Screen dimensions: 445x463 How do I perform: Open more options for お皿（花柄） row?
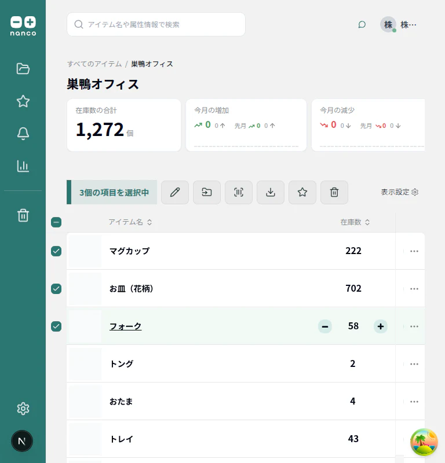tap(414, 289)
